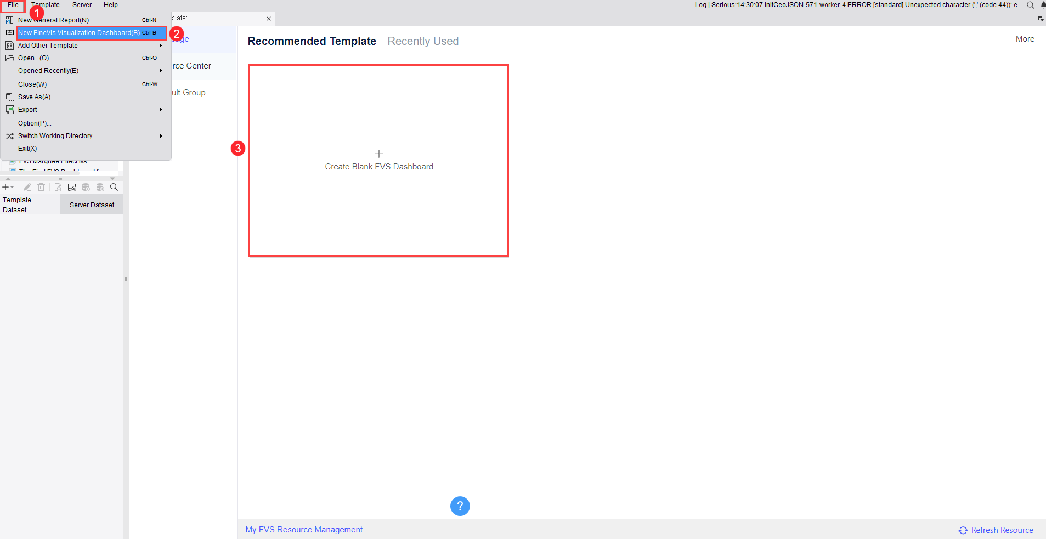Click the expand panel icon at top right
The width and height of the screenshot is (1046, 539).
(x=1041, y=19)
